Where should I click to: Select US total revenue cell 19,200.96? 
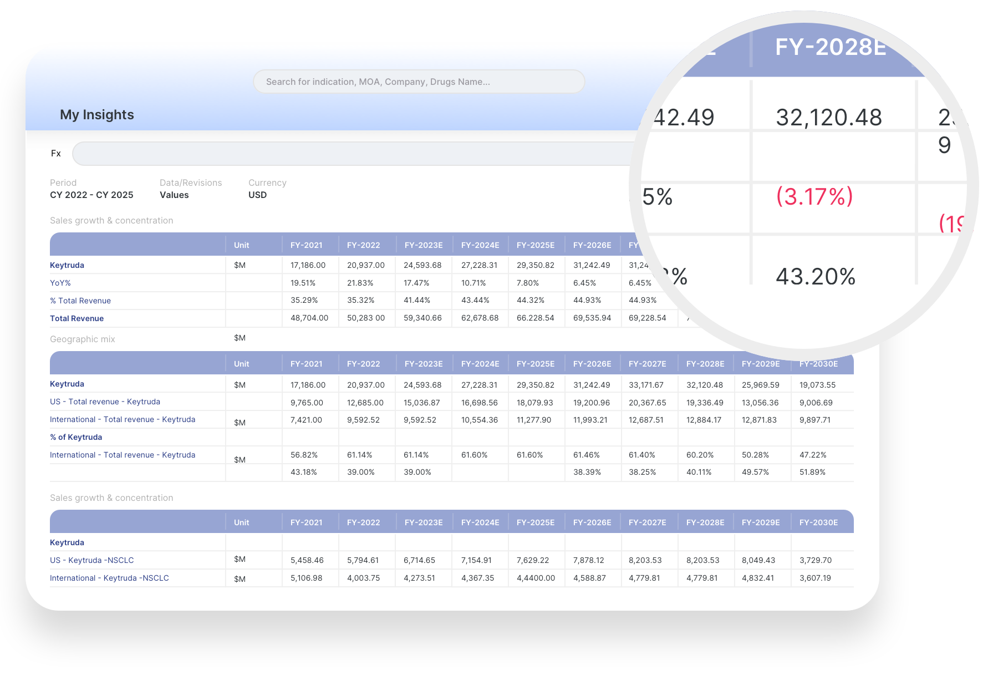coord(592,403)
